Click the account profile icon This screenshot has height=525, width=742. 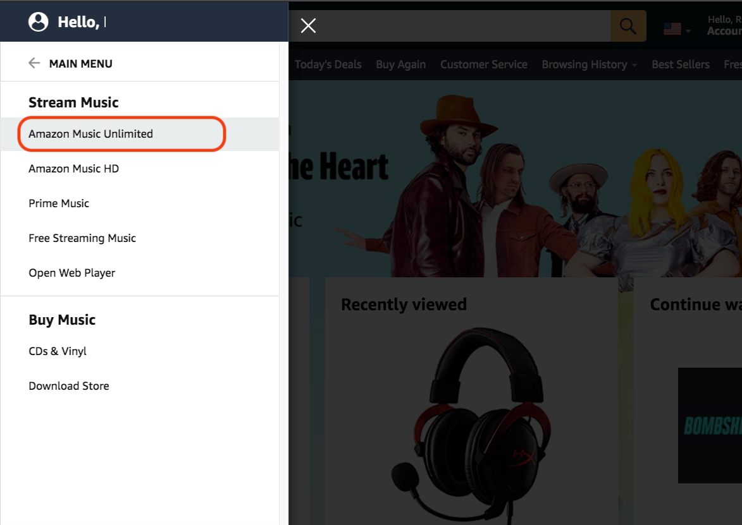click(x=39, y=21)
